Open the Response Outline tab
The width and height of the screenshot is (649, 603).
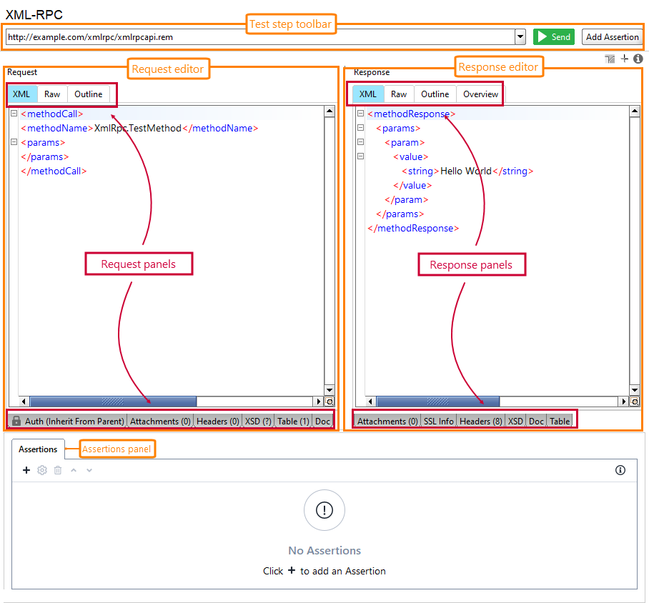pos(435,94)
